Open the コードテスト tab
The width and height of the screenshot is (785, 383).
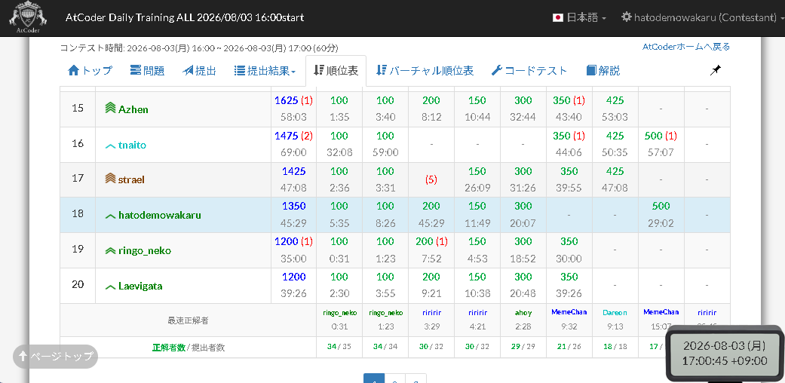tap(529, 71)
